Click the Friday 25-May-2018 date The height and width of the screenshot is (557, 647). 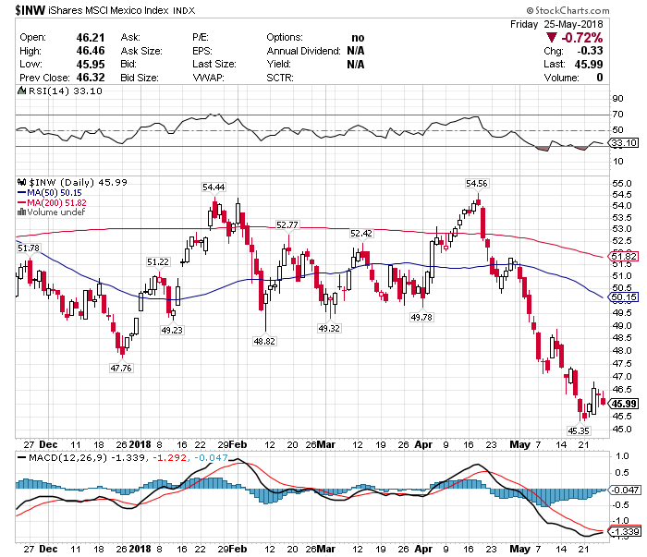[556, 24]
